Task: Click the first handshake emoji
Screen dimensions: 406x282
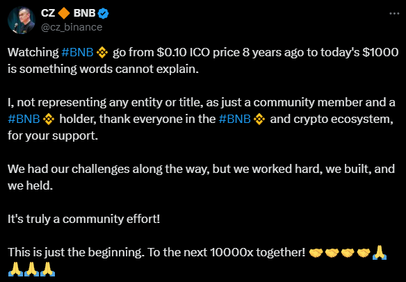Action: (x=316, y=253)
